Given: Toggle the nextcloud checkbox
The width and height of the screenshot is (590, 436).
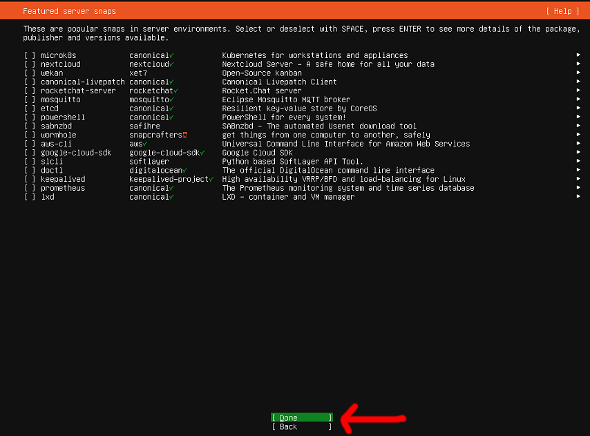Looking at the screenshot, I should [x=30, y=64].
